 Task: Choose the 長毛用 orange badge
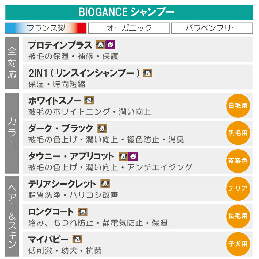[x=238, y=216]
